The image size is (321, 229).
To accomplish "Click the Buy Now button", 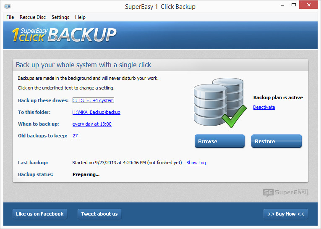I will click(x=286, y=214).
